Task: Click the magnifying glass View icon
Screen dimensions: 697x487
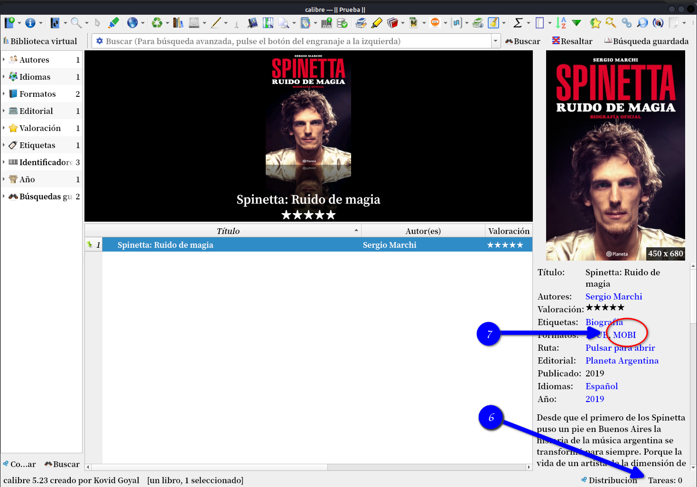Action: pyautogui.click(x=76, y=22)
